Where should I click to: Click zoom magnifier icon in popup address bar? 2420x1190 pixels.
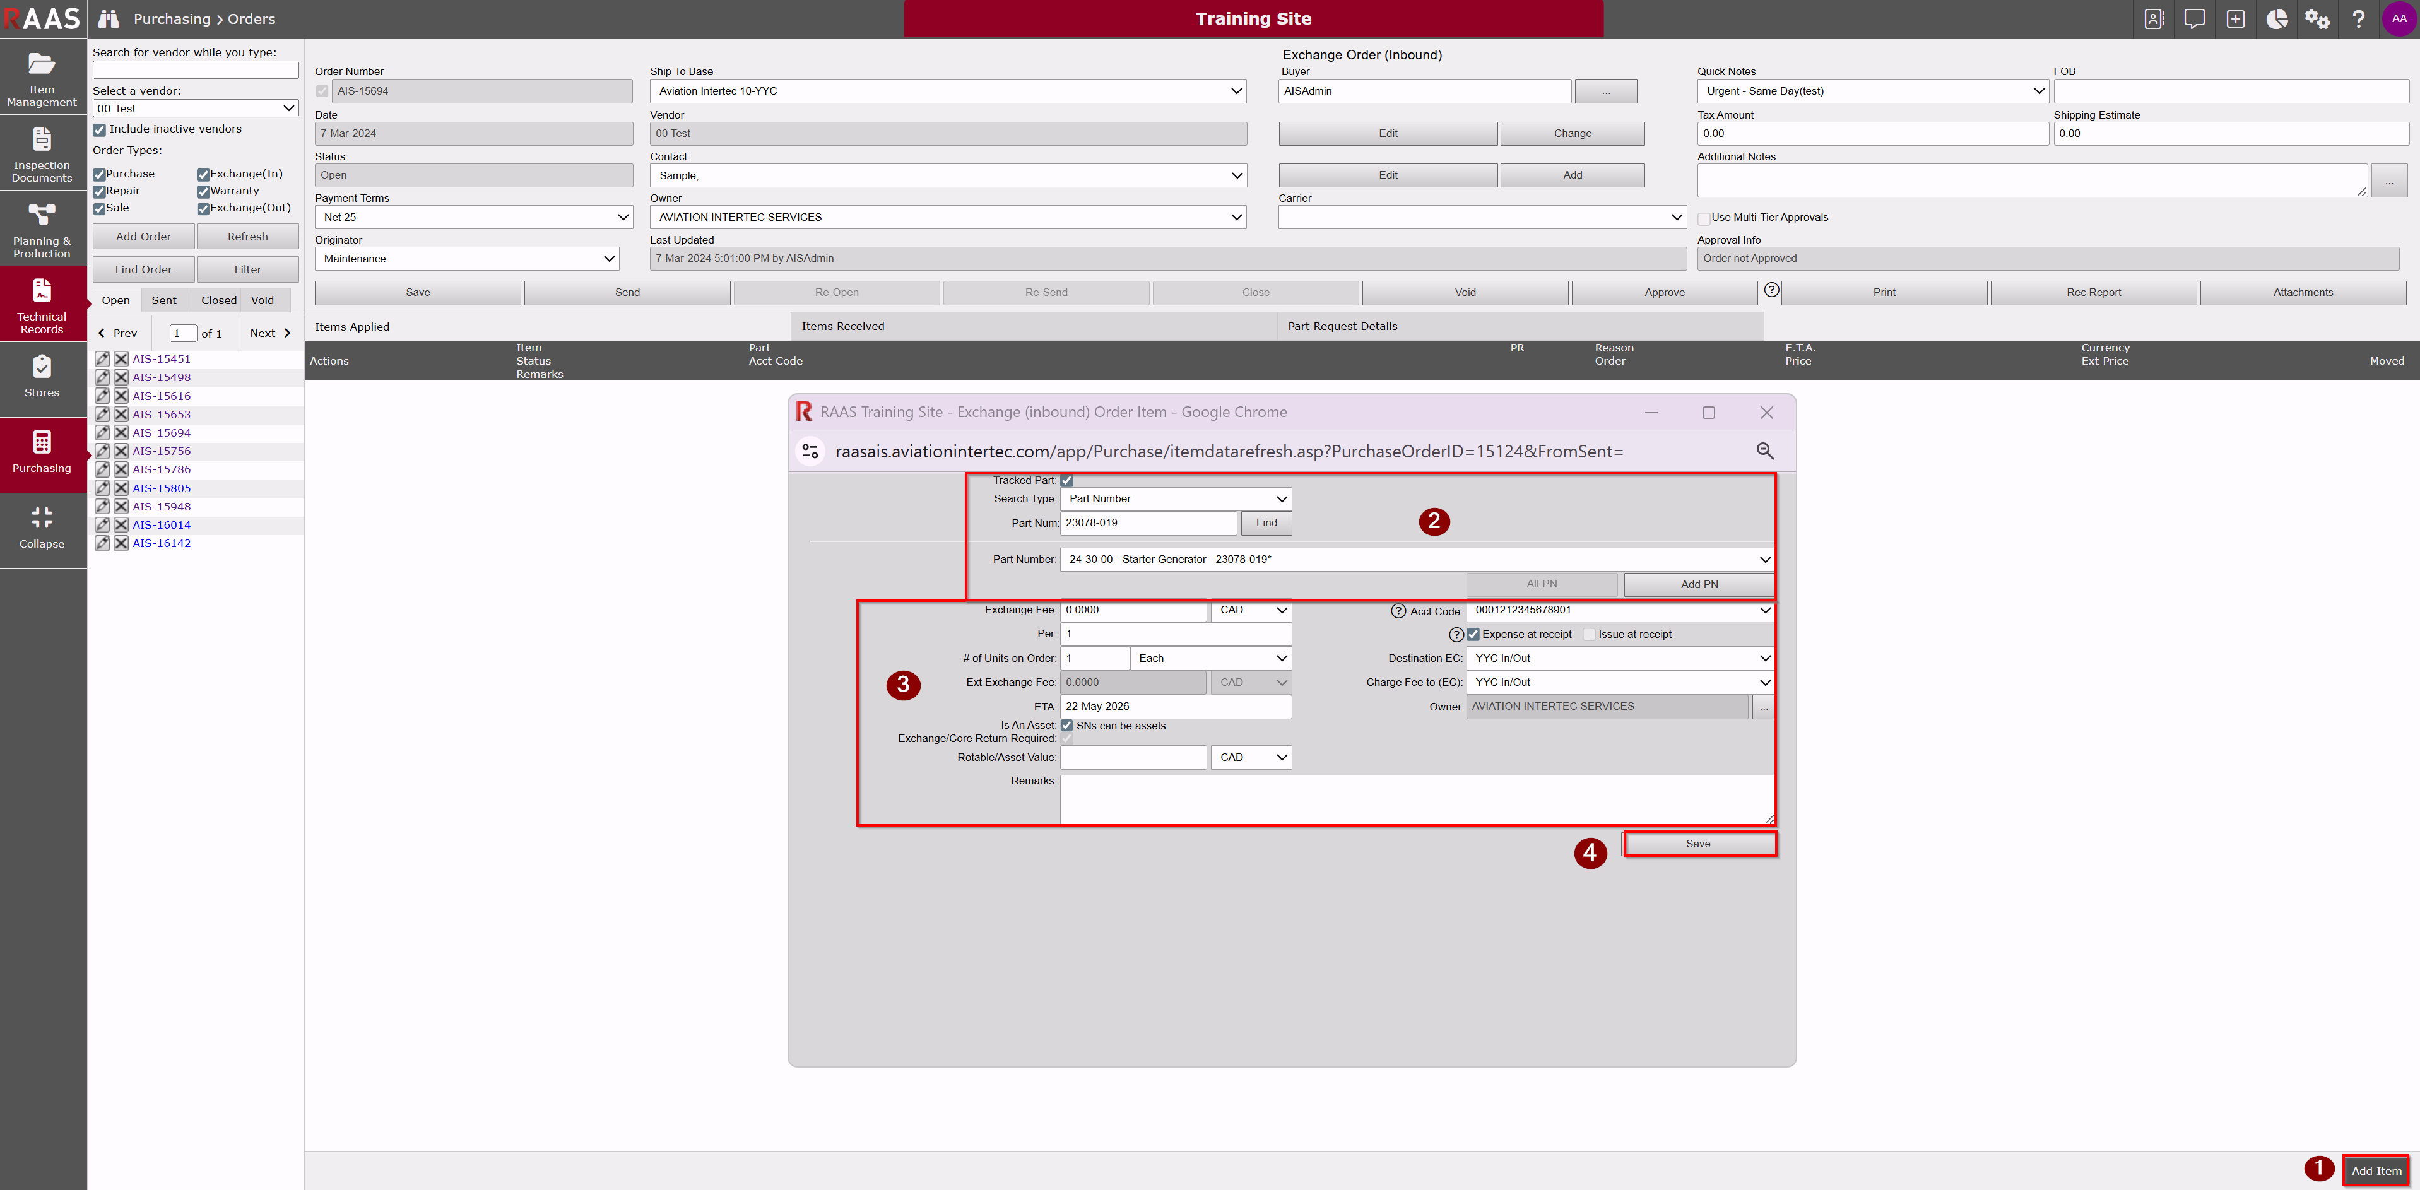click(1765, 452)
